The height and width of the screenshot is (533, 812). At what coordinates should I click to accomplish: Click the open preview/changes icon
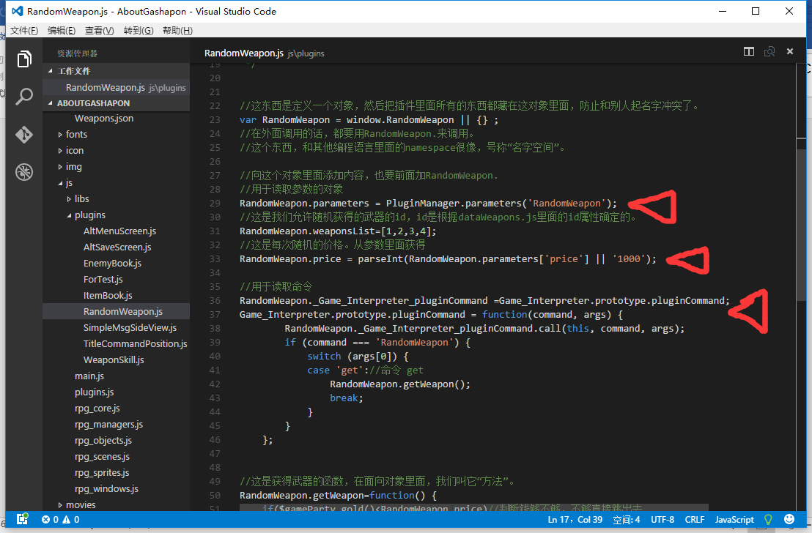(769, 52)
